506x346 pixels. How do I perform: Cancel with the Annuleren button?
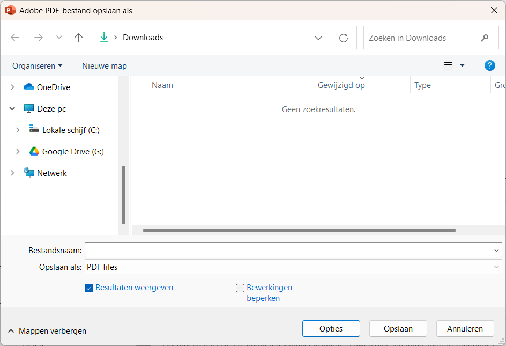click(x=465, y=328)
